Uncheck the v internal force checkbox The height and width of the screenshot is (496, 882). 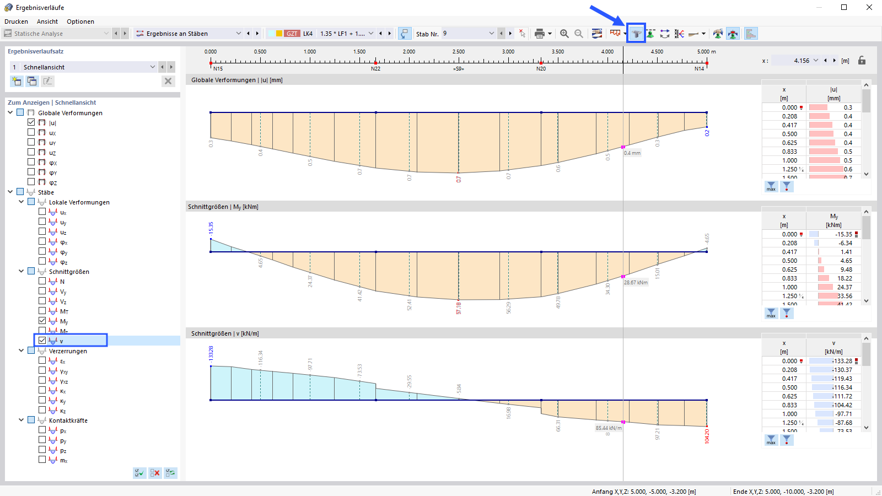(x=42, y=341)
